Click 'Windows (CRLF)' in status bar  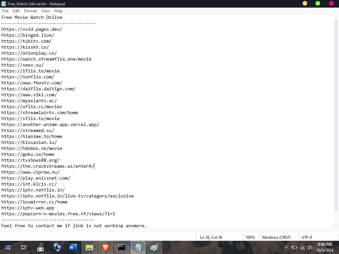pyautogui.click(x=276, y=237)
